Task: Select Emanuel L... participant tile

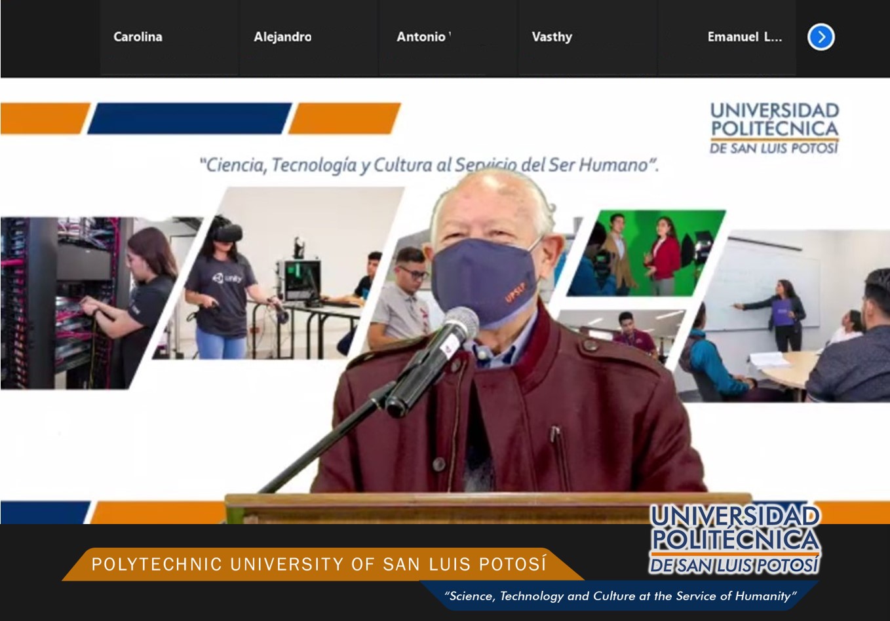Action: (x=726, y=38)
